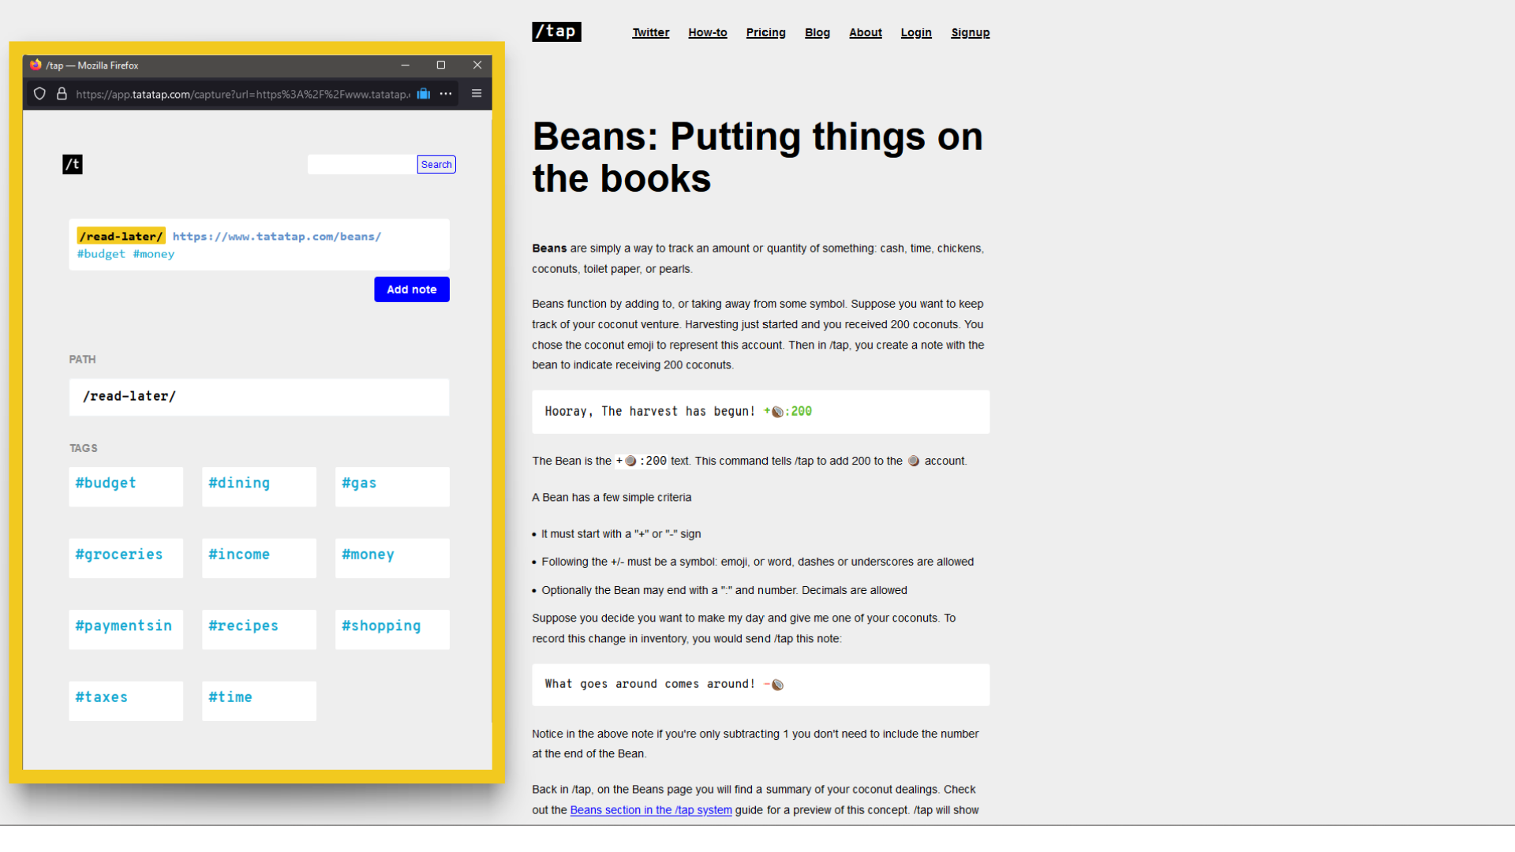Select the #money tag tile
1515x852 pixels.
point(392,559)
